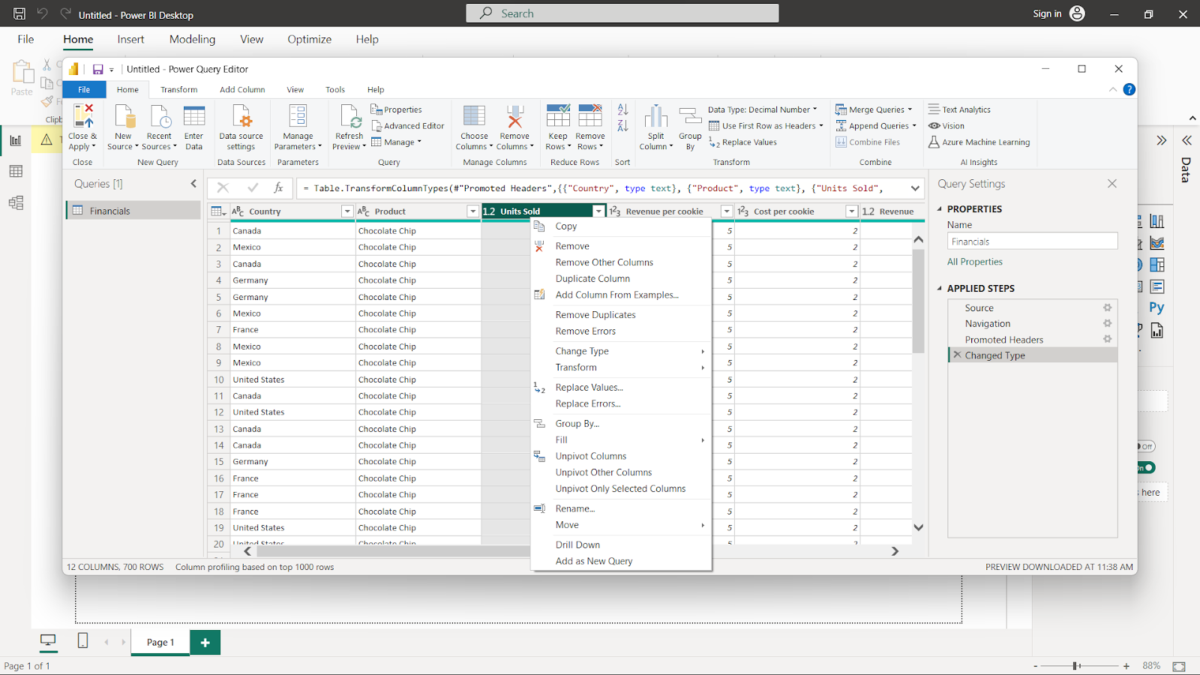
Task: Edit the query Name field
Action: coord(1032,241)
